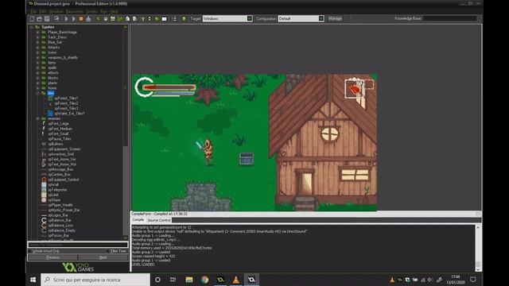This screenshot has width=509, height=286.
Task: Open the Resources menu
Action: [74, 11]
